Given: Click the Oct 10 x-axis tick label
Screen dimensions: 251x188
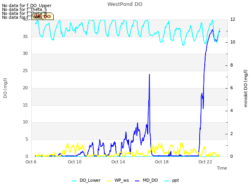Looking at the screenshot, I should (x=75, y=162).
